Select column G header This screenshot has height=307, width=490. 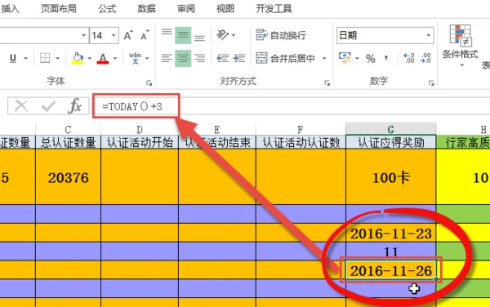pyautogui.click(x=390, y=129)
